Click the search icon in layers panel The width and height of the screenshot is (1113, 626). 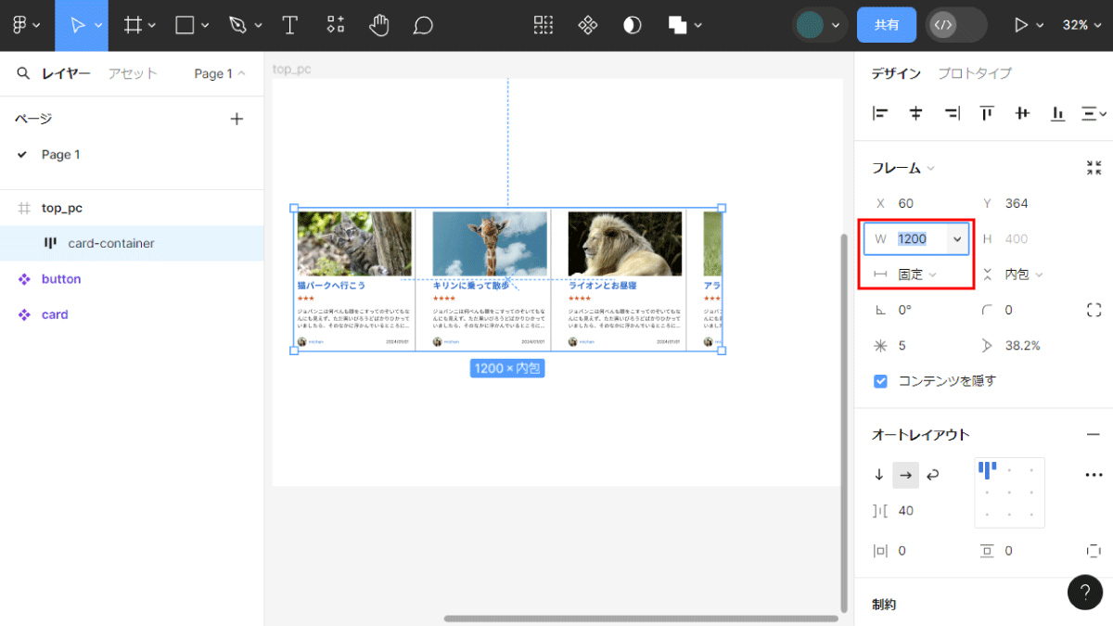point(23,73)
